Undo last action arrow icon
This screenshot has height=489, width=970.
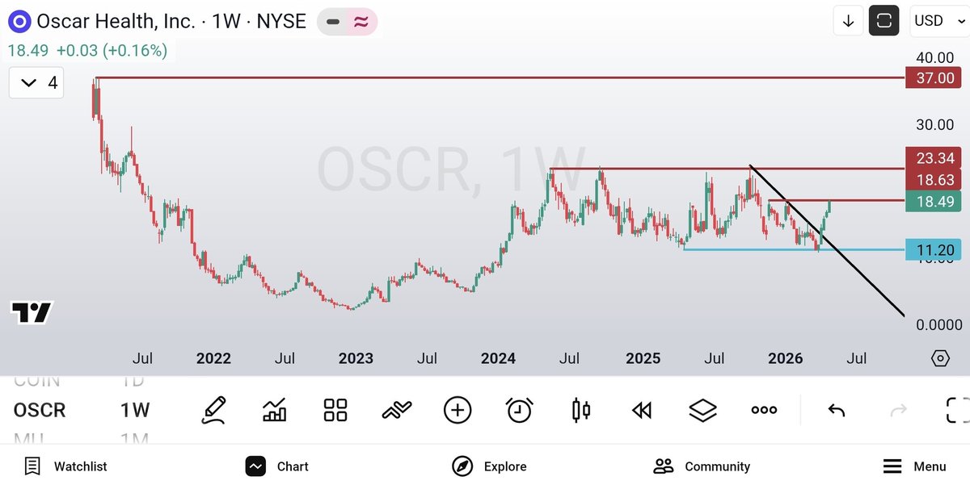(837, 411)
